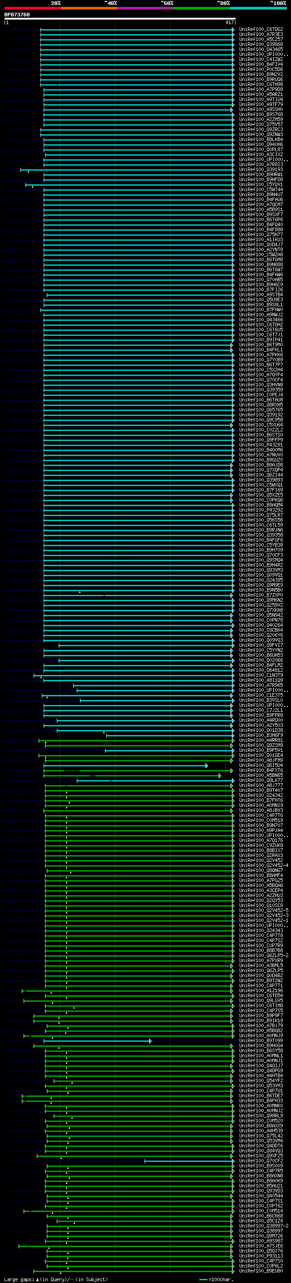Image resolution: width=291 pixels, height=1283 pixels.
Task: Click the short cyan bar for UniRef100_Q6I5U4
Action: tap(126, 766)
